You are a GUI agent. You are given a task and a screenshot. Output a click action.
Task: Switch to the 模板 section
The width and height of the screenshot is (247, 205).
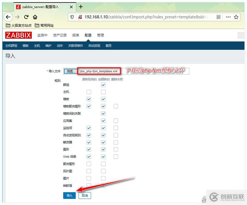coord(25,45)
